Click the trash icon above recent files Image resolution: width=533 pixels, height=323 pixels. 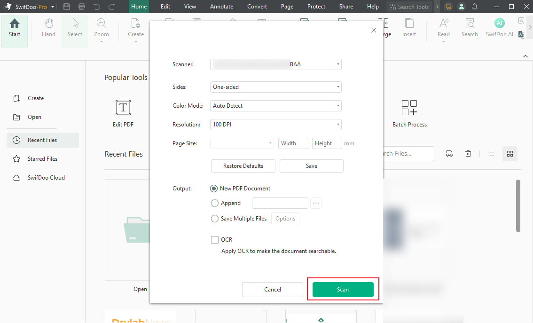[468, 153]
